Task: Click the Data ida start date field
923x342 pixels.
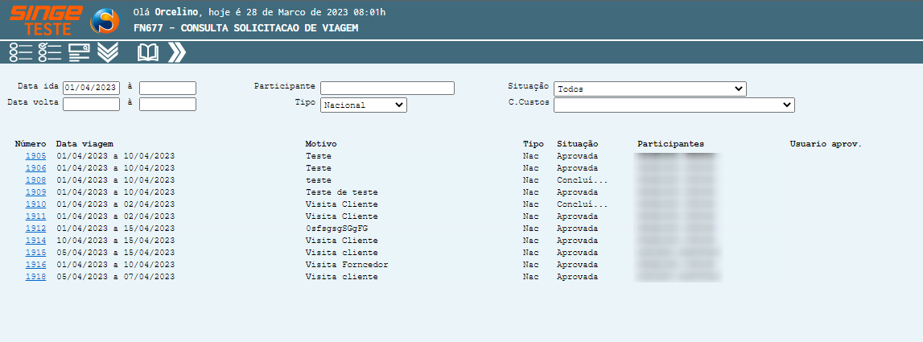Action: click(x=91, y=89)
